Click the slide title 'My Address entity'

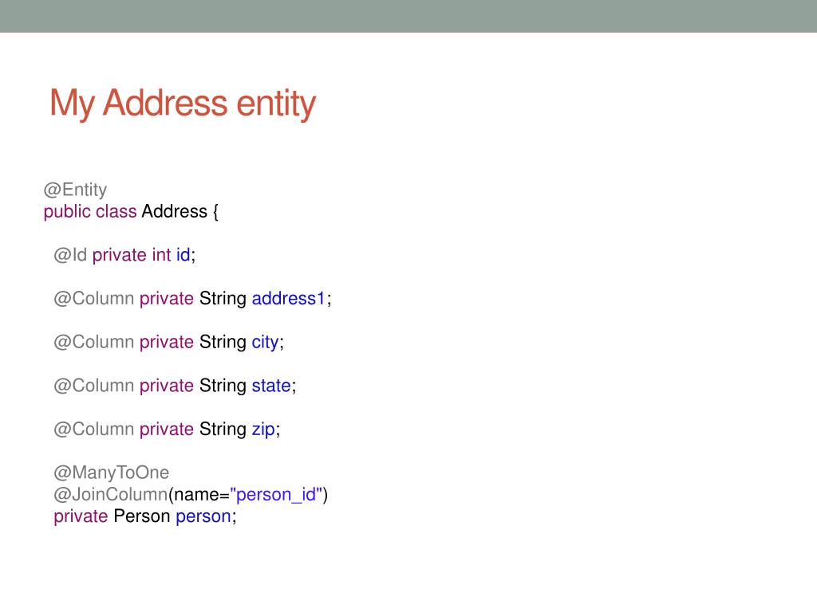click(x=183, y=104)
